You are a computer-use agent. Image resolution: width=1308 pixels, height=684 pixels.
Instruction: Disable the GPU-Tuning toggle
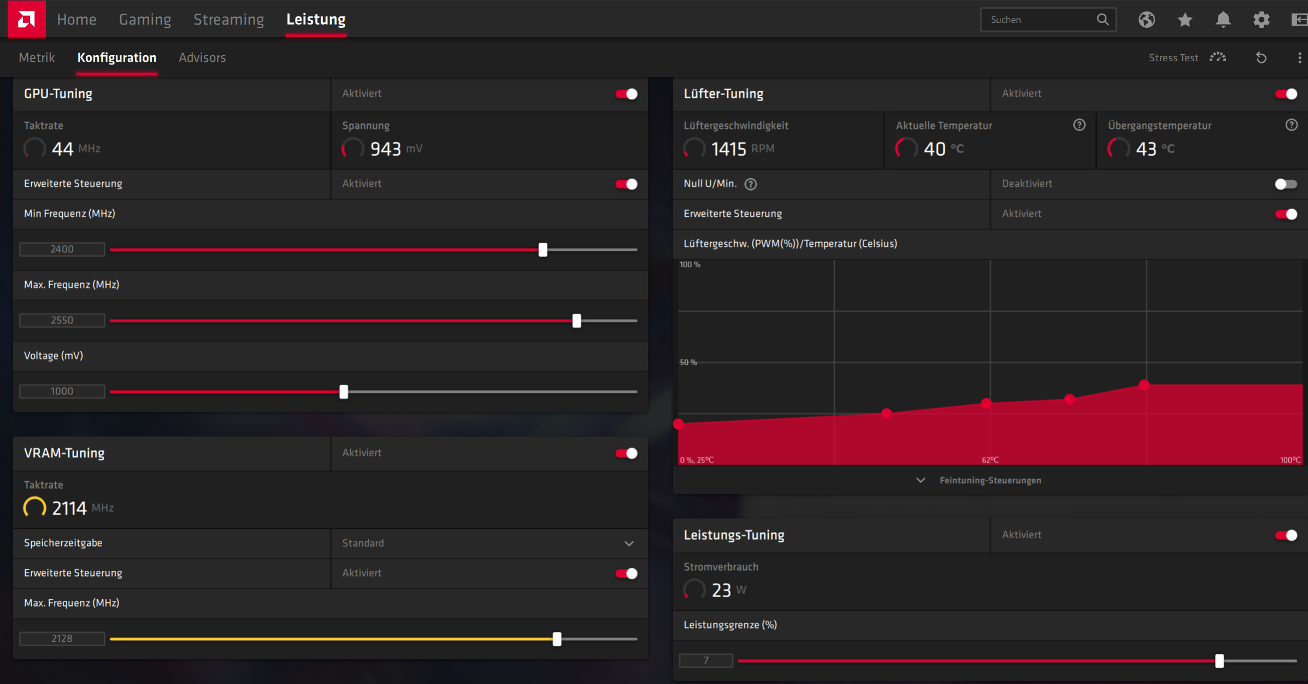[x=626, y=94]
